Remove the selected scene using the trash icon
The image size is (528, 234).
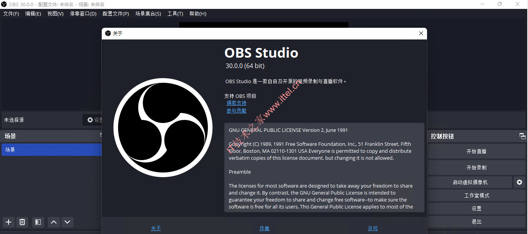coord(22,222)
